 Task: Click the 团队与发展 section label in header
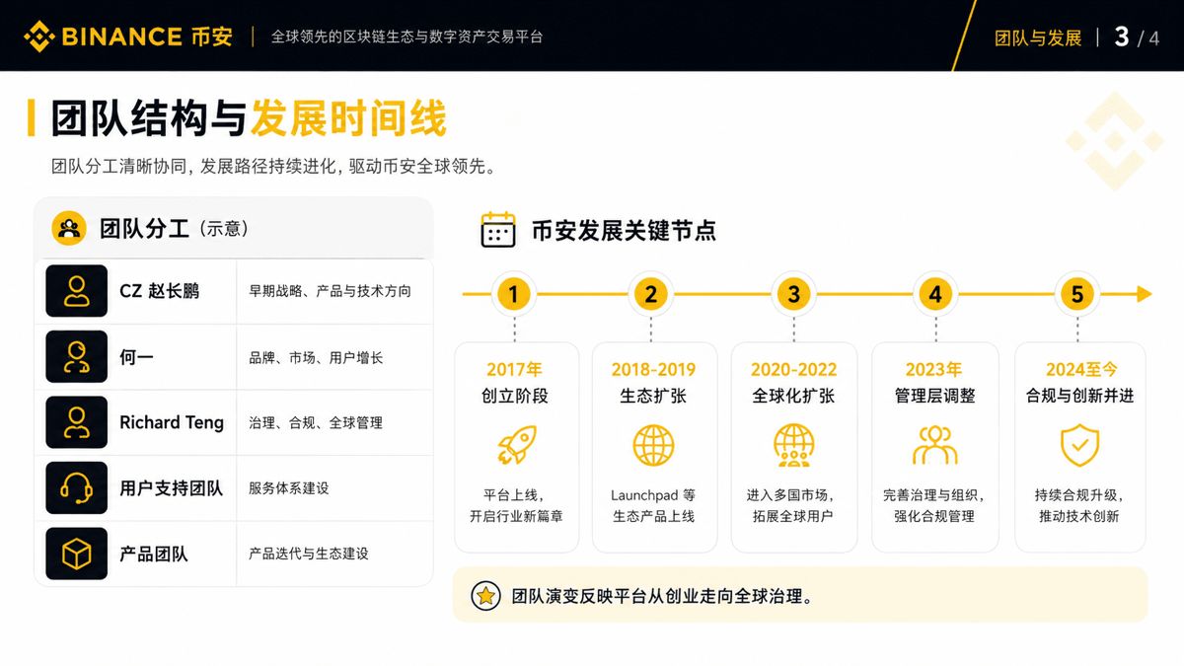pos(1038,38)
